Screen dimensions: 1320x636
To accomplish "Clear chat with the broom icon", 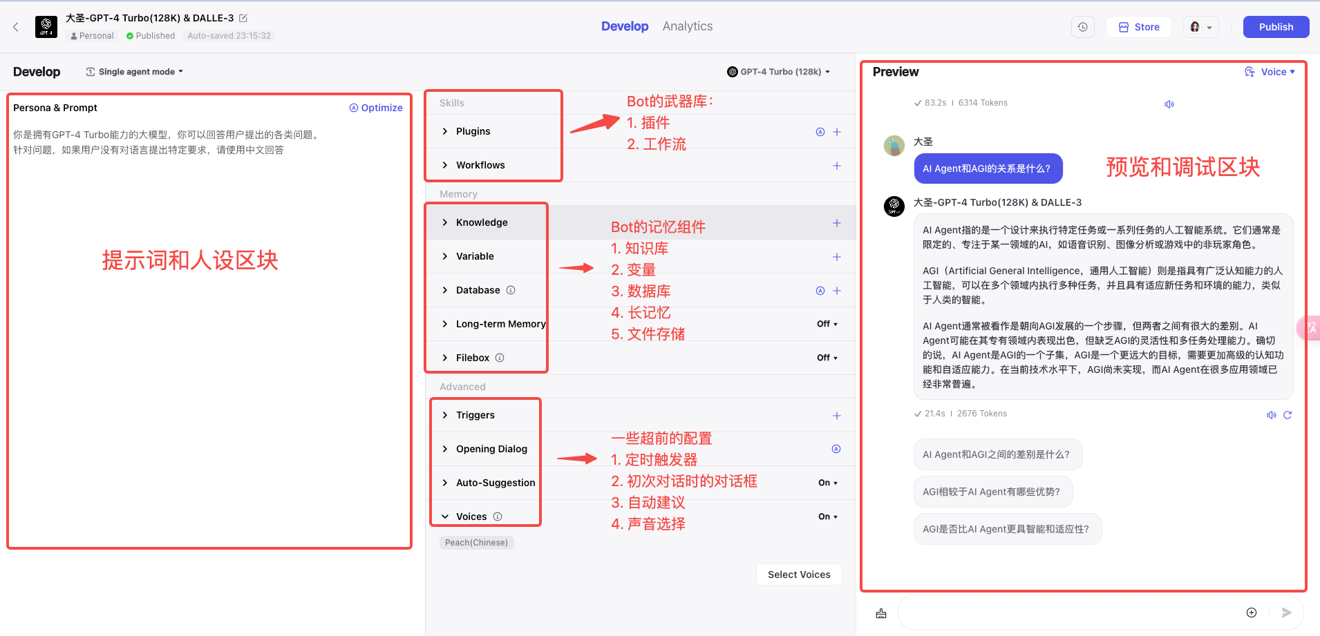I will pos(881,613).
